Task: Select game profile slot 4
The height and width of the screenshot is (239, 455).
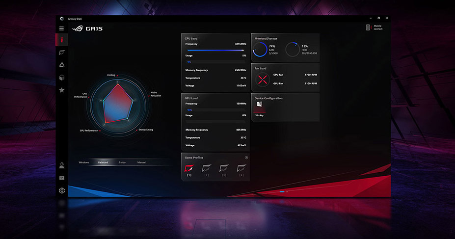Action: pos(241,170)
